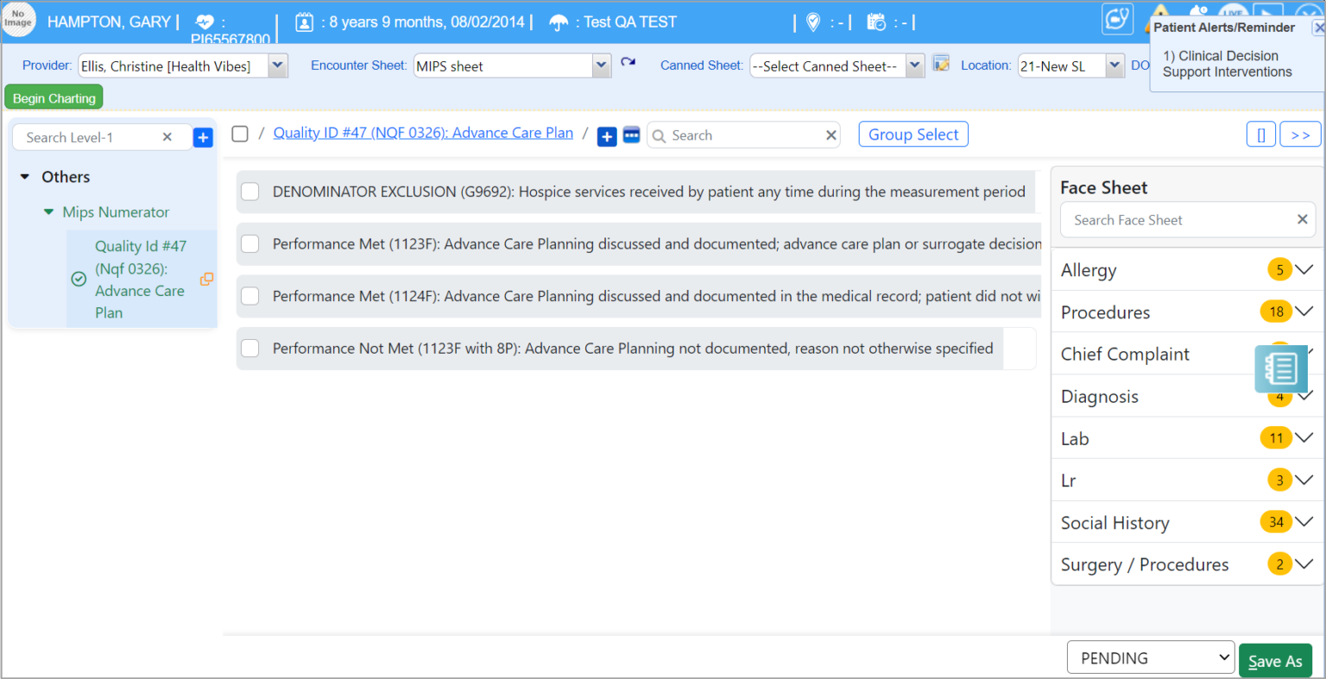Clear the main Search field with X
This screenshot has height=679, width=1326.
(x=830, y=135)
